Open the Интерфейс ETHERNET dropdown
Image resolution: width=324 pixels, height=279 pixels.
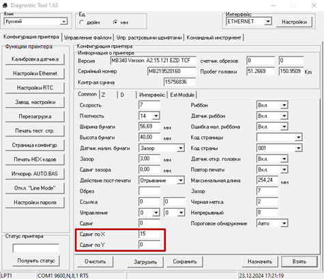(268, 22)
